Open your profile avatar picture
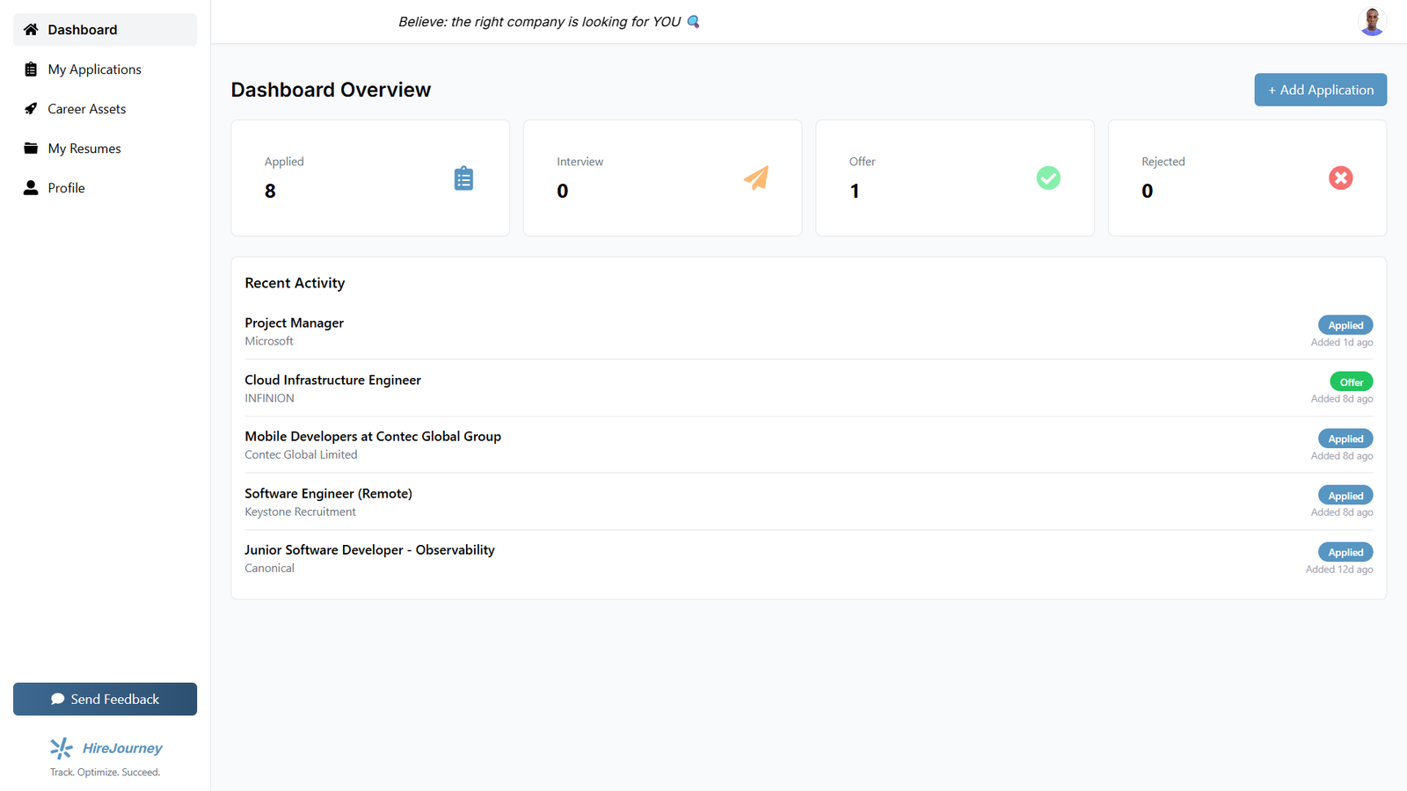This screenshot has height=791, width=1407. pyautogui.click(x=1370, y=21)
